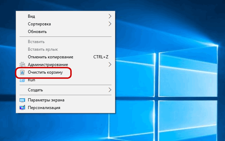Choose the Run entry
225x141 pixels.
65,80
